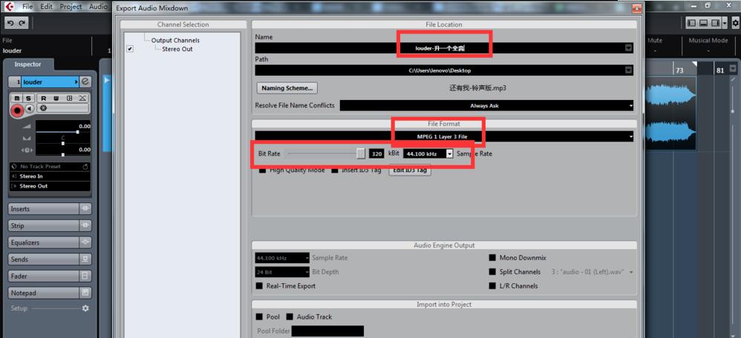This screenshot has height=338, width=741.
Task: Open the Audio Engine Sample Rate dropdown
Action: (x=282, y=258)
